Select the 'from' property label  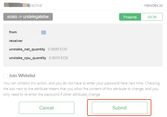(x=13, y=32)
